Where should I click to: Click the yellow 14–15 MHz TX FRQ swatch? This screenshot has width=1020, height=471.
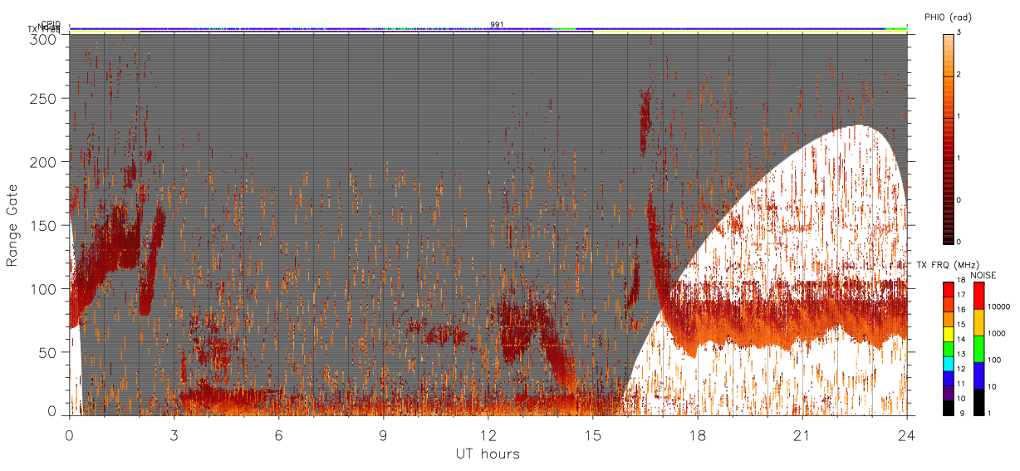[949, 334]
